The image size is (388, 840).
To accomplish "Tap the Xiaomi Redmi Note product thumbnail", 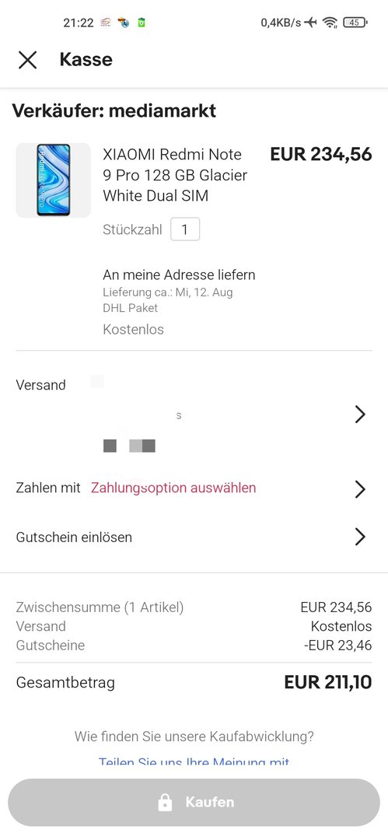I will coord(53,180).
